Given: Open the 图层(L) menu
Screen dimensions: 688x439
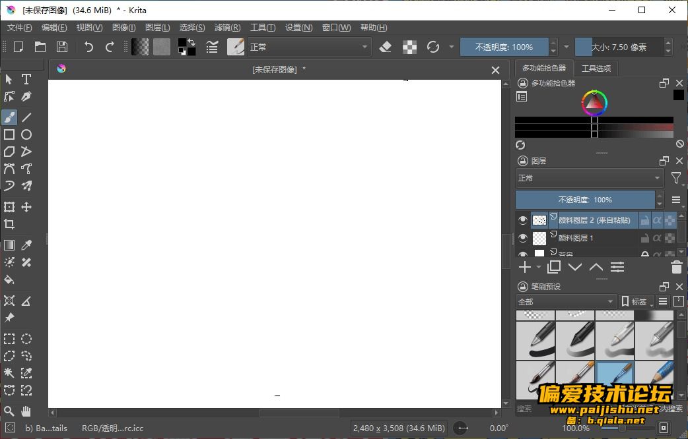Looking at the screenshot, I should (158, 28).
